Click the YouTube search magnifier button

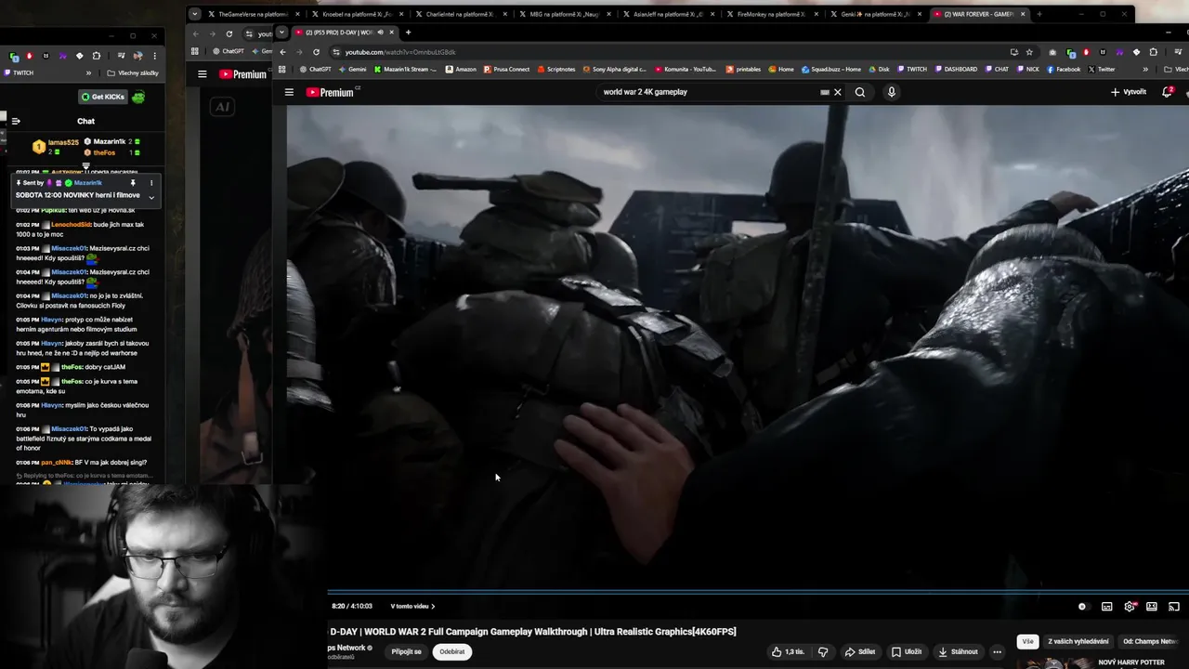pos(860,92)
